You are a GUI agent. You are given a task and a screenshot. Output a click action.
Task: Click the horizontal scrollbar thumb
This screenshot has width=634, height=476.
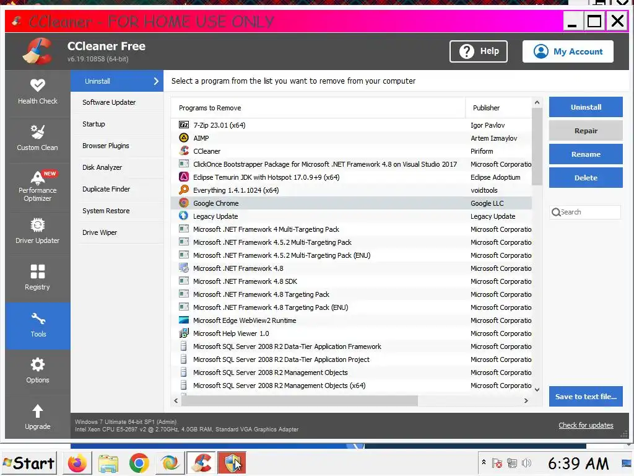[300, 401]
